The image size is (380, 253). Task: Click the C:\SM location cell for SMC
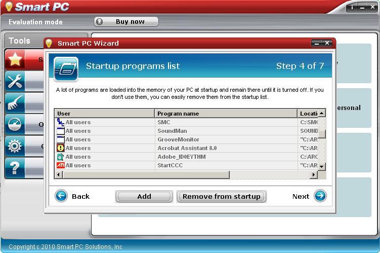tap(309, 122)
